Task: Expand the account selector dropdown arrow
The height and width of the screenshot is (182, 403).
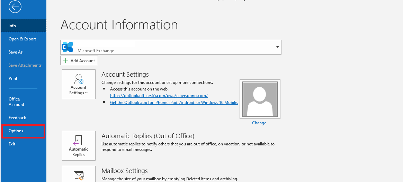Action: (277, 47)
